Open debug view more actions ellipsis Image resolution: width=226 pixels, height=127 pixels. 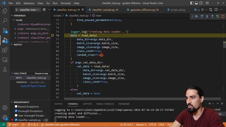49,10
